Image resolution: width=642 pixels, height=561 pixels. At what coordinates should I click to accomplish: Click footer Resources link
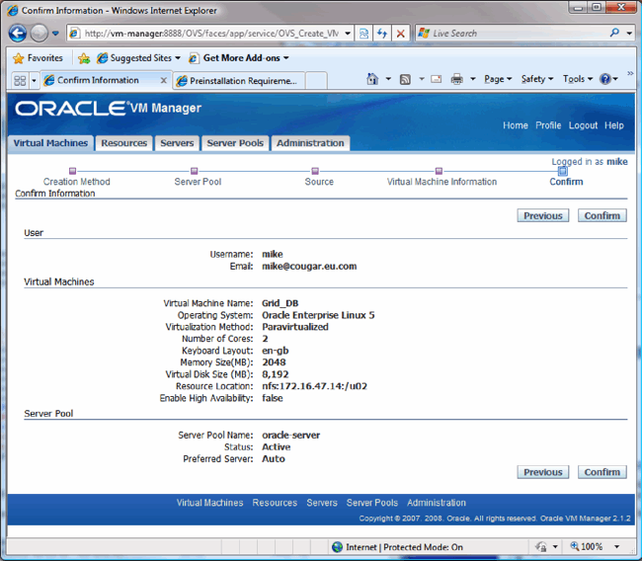click(x=275, y=503)
